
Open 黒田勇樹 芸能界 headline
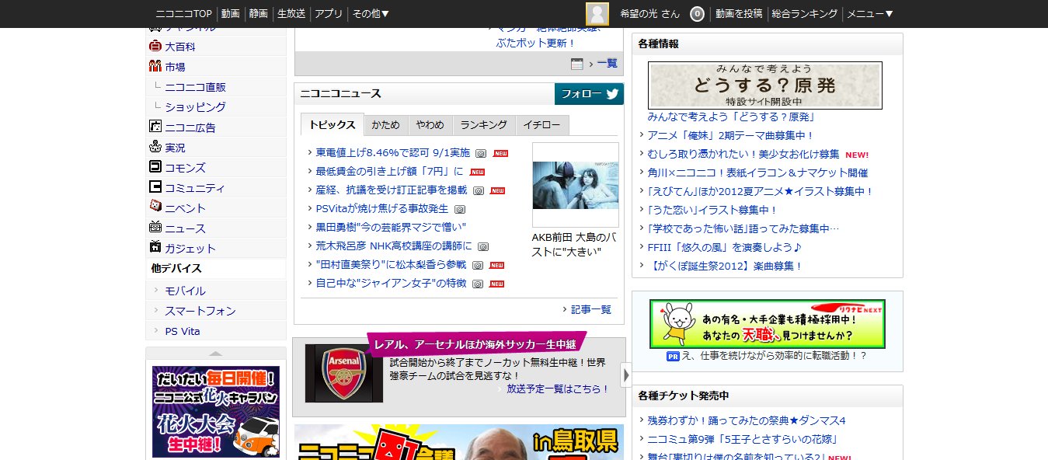tap(391, 228)
